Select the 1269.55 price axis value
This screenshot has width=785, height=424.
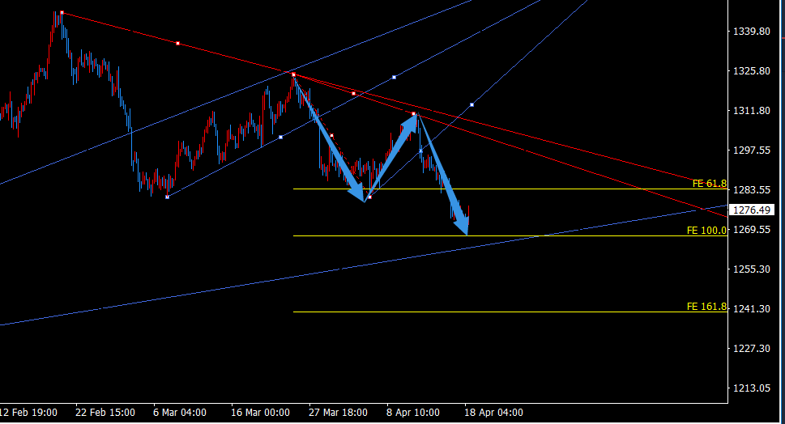(x=752, y=230)
